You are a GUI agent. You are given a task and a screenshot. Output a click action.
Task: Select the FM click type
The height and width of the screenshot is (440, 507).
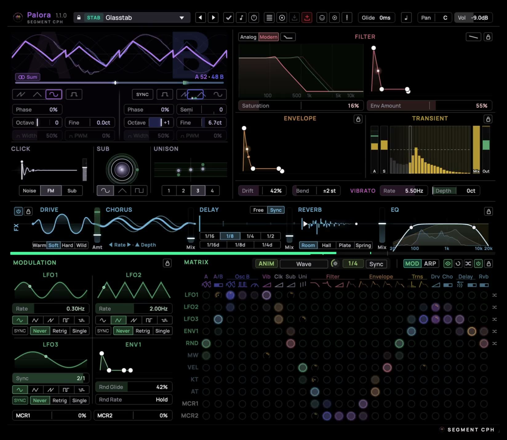pos(51,191)
